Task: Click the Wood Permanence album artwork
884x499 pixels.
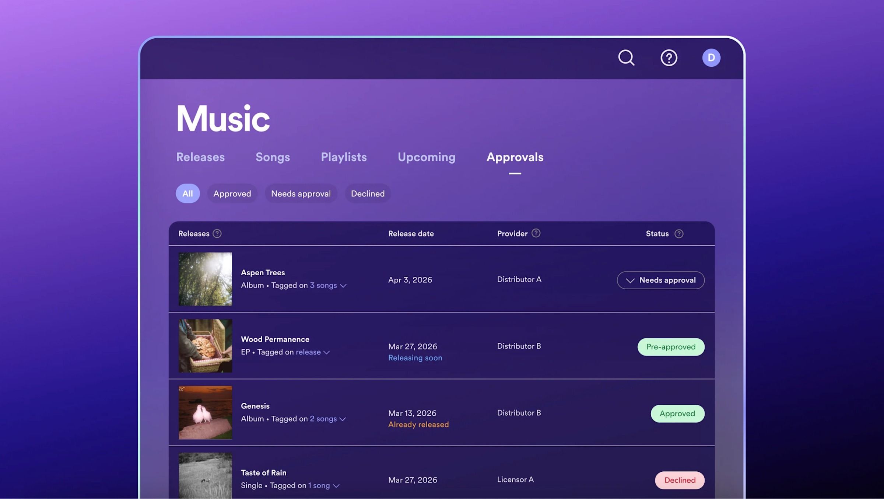Action: click(x=205, y=346)
